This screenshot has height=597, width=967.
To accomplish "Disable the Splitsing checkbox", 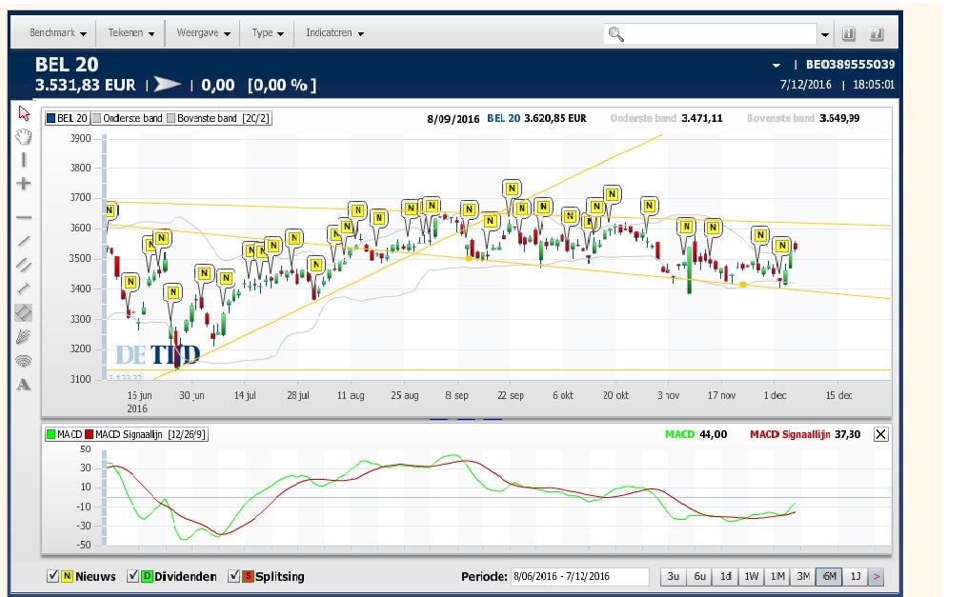I will click(234, 576).
